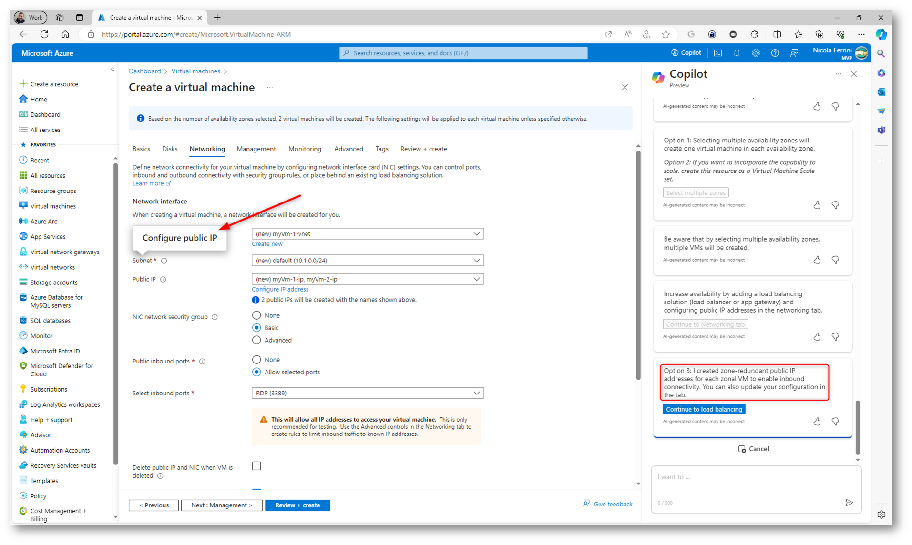Open the Nicola Ferrini account menu
912x545 pixels.
(x=840, y=53)
